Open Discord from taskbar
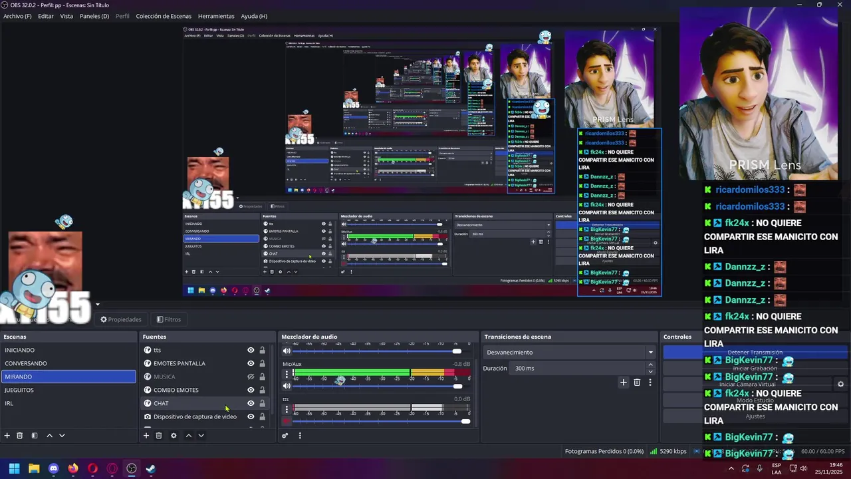The width and height of the screenshot is (851, 479). pyautogui.click(x=53, y=468)
